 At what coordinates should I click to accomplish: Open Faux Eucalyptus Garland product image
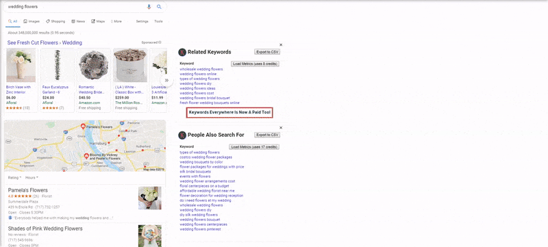(x=58, y=65)
